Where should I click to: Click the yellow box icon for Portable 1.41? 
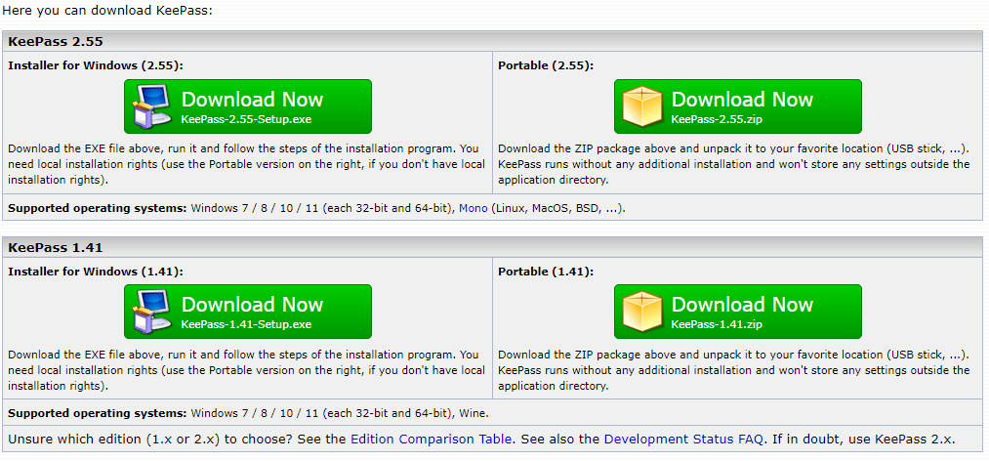pyautogui.click(x=642, y=312)
